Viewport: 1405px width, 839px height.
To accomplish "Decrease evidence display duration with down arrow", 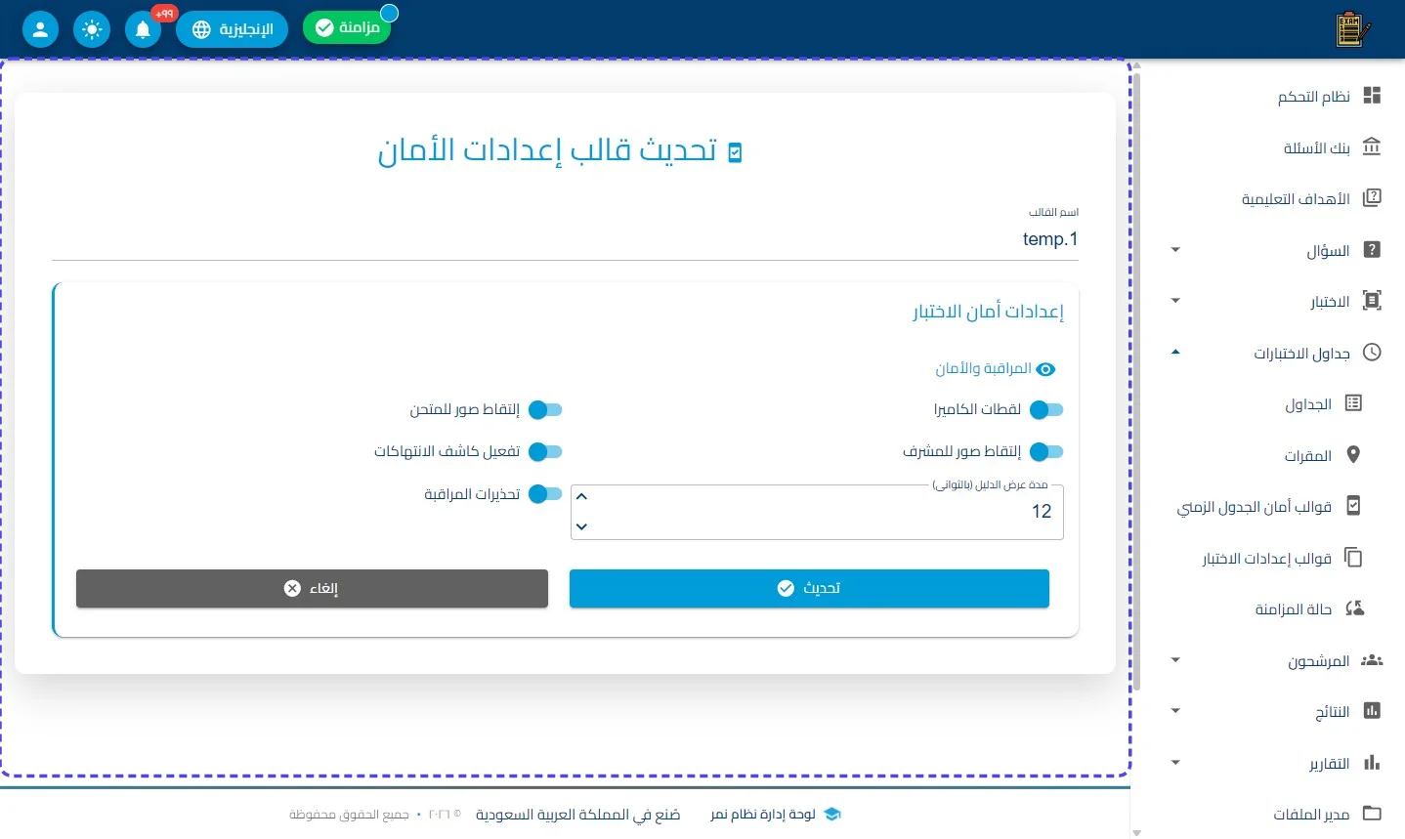I will [581, 526].
